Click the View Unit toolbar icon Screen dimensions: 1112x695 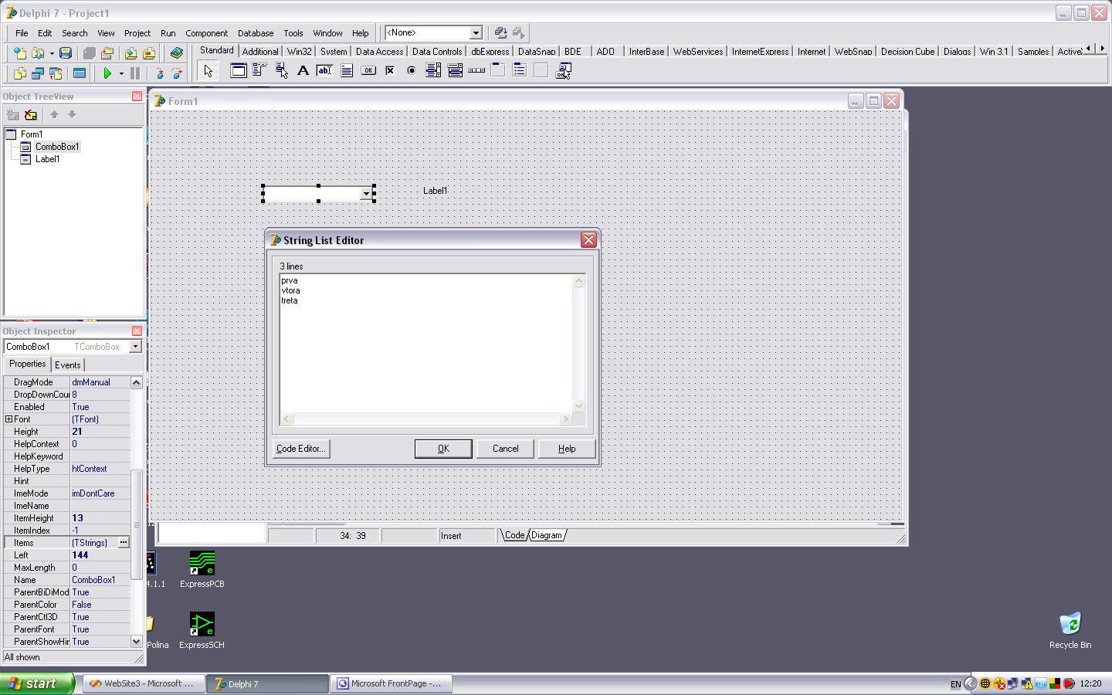click(x=19, y=73)
